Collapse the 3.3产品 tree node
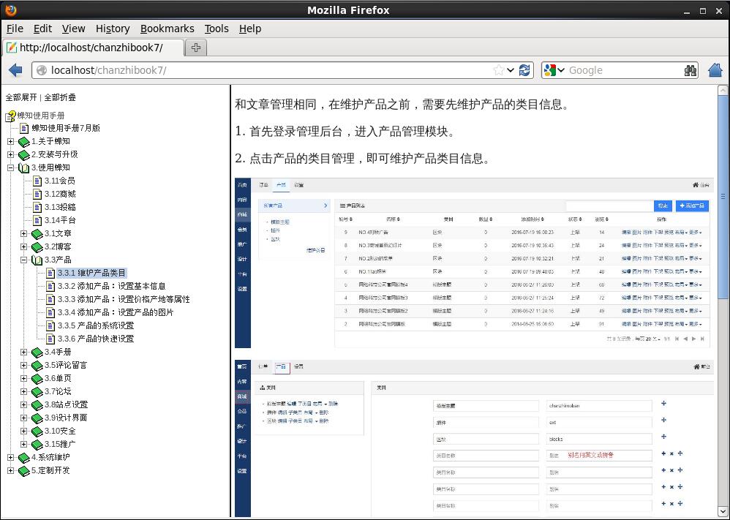Image resolution: width=730 pixels, height=520 pixels. tap(23, 260)
